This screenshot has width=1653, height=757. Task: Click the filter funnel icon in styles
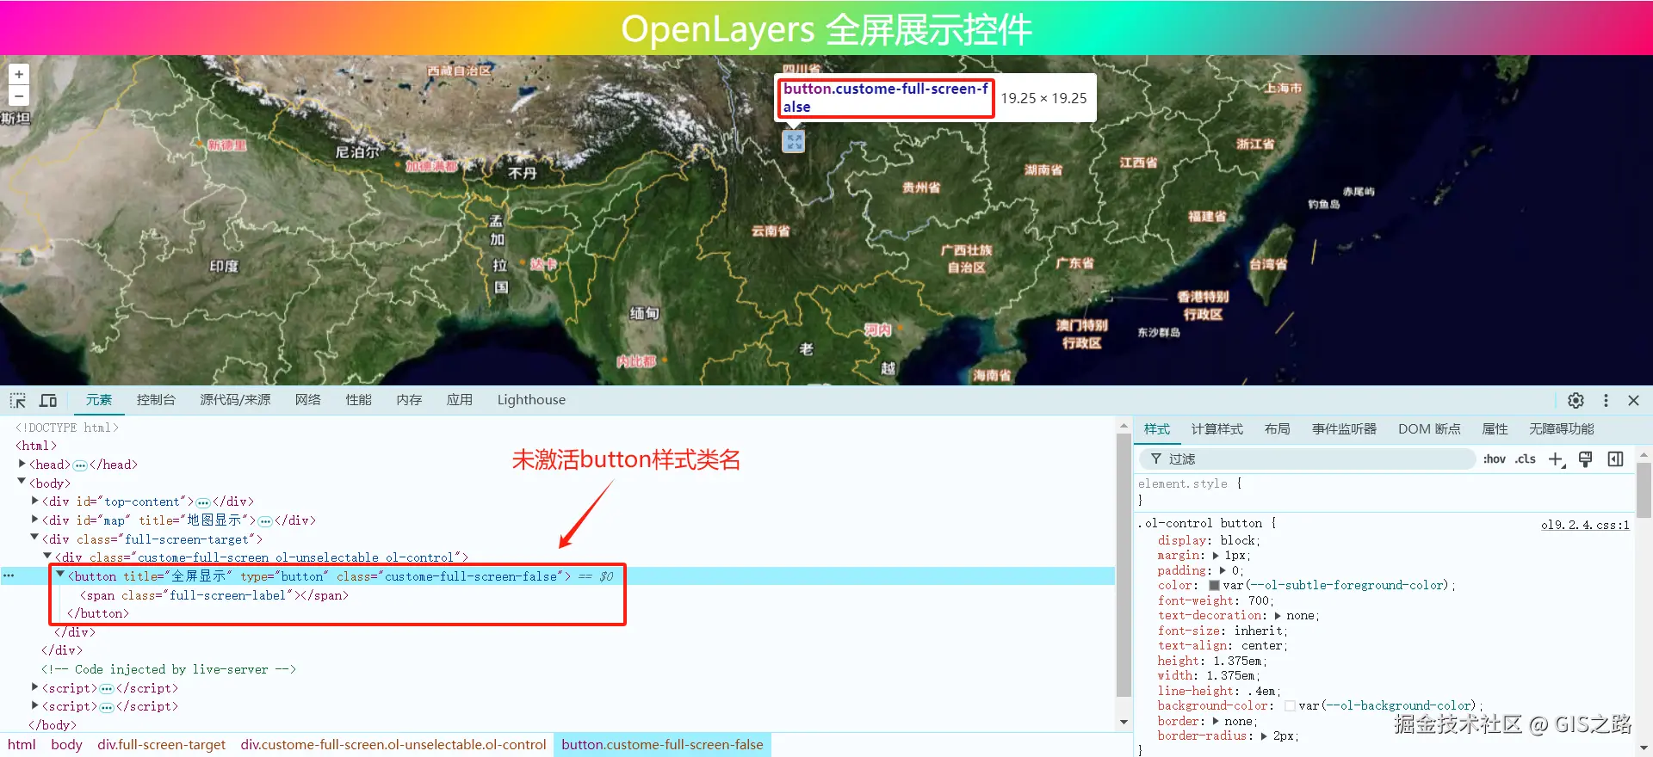1156,459
